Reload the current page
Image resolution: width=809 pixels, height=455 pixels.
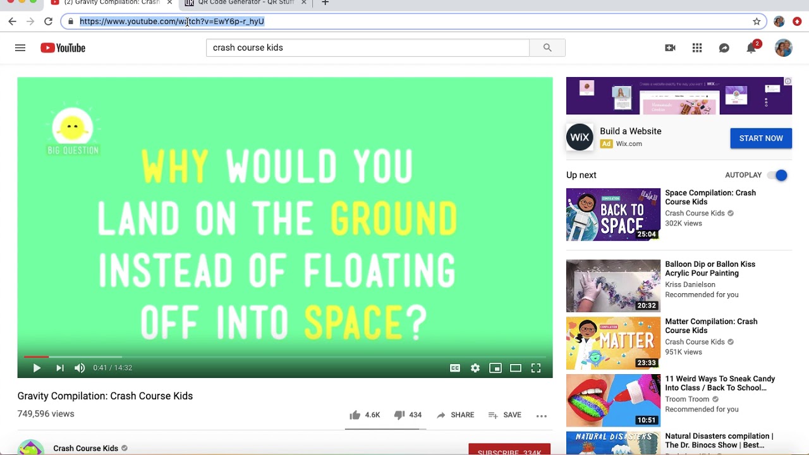click(x=48, y=21)
